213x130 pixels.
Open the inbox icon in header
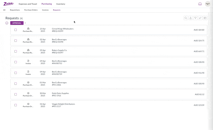200,4
